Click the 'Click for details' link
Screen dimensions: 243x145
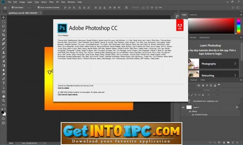pyautogui.click(x=64, y=88)
